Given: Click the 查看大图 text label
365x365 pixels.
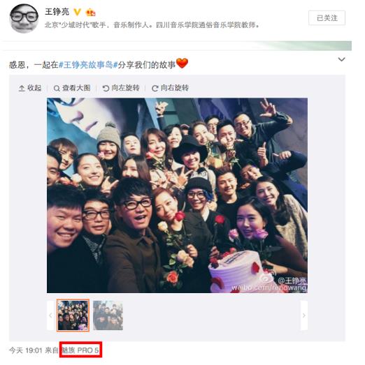Looking at the screenshot, I should point(76,88).
